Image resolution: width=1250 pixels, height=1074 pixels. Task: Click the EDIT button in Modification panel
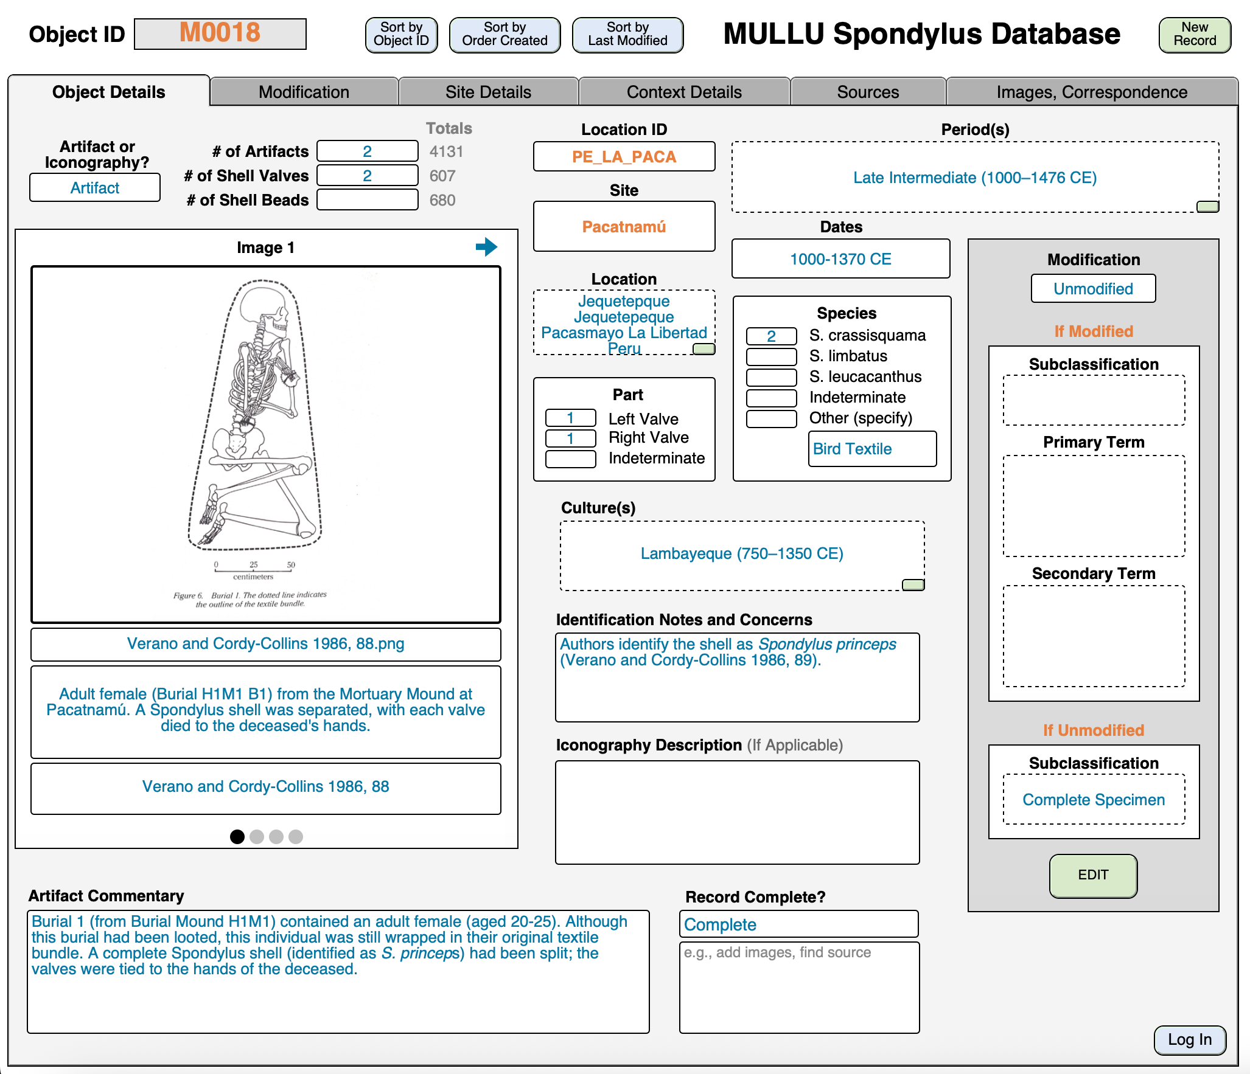click(1093, 875)
